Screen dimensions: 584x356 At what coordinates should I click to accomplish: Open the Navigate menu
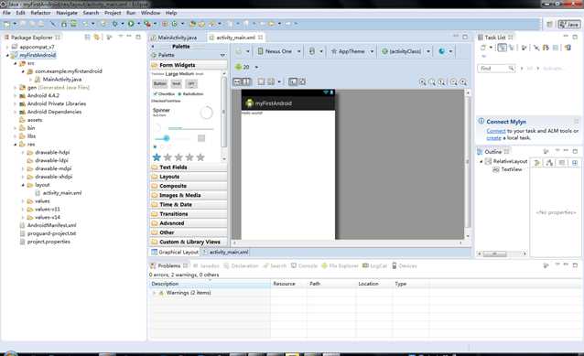(67, 13)
